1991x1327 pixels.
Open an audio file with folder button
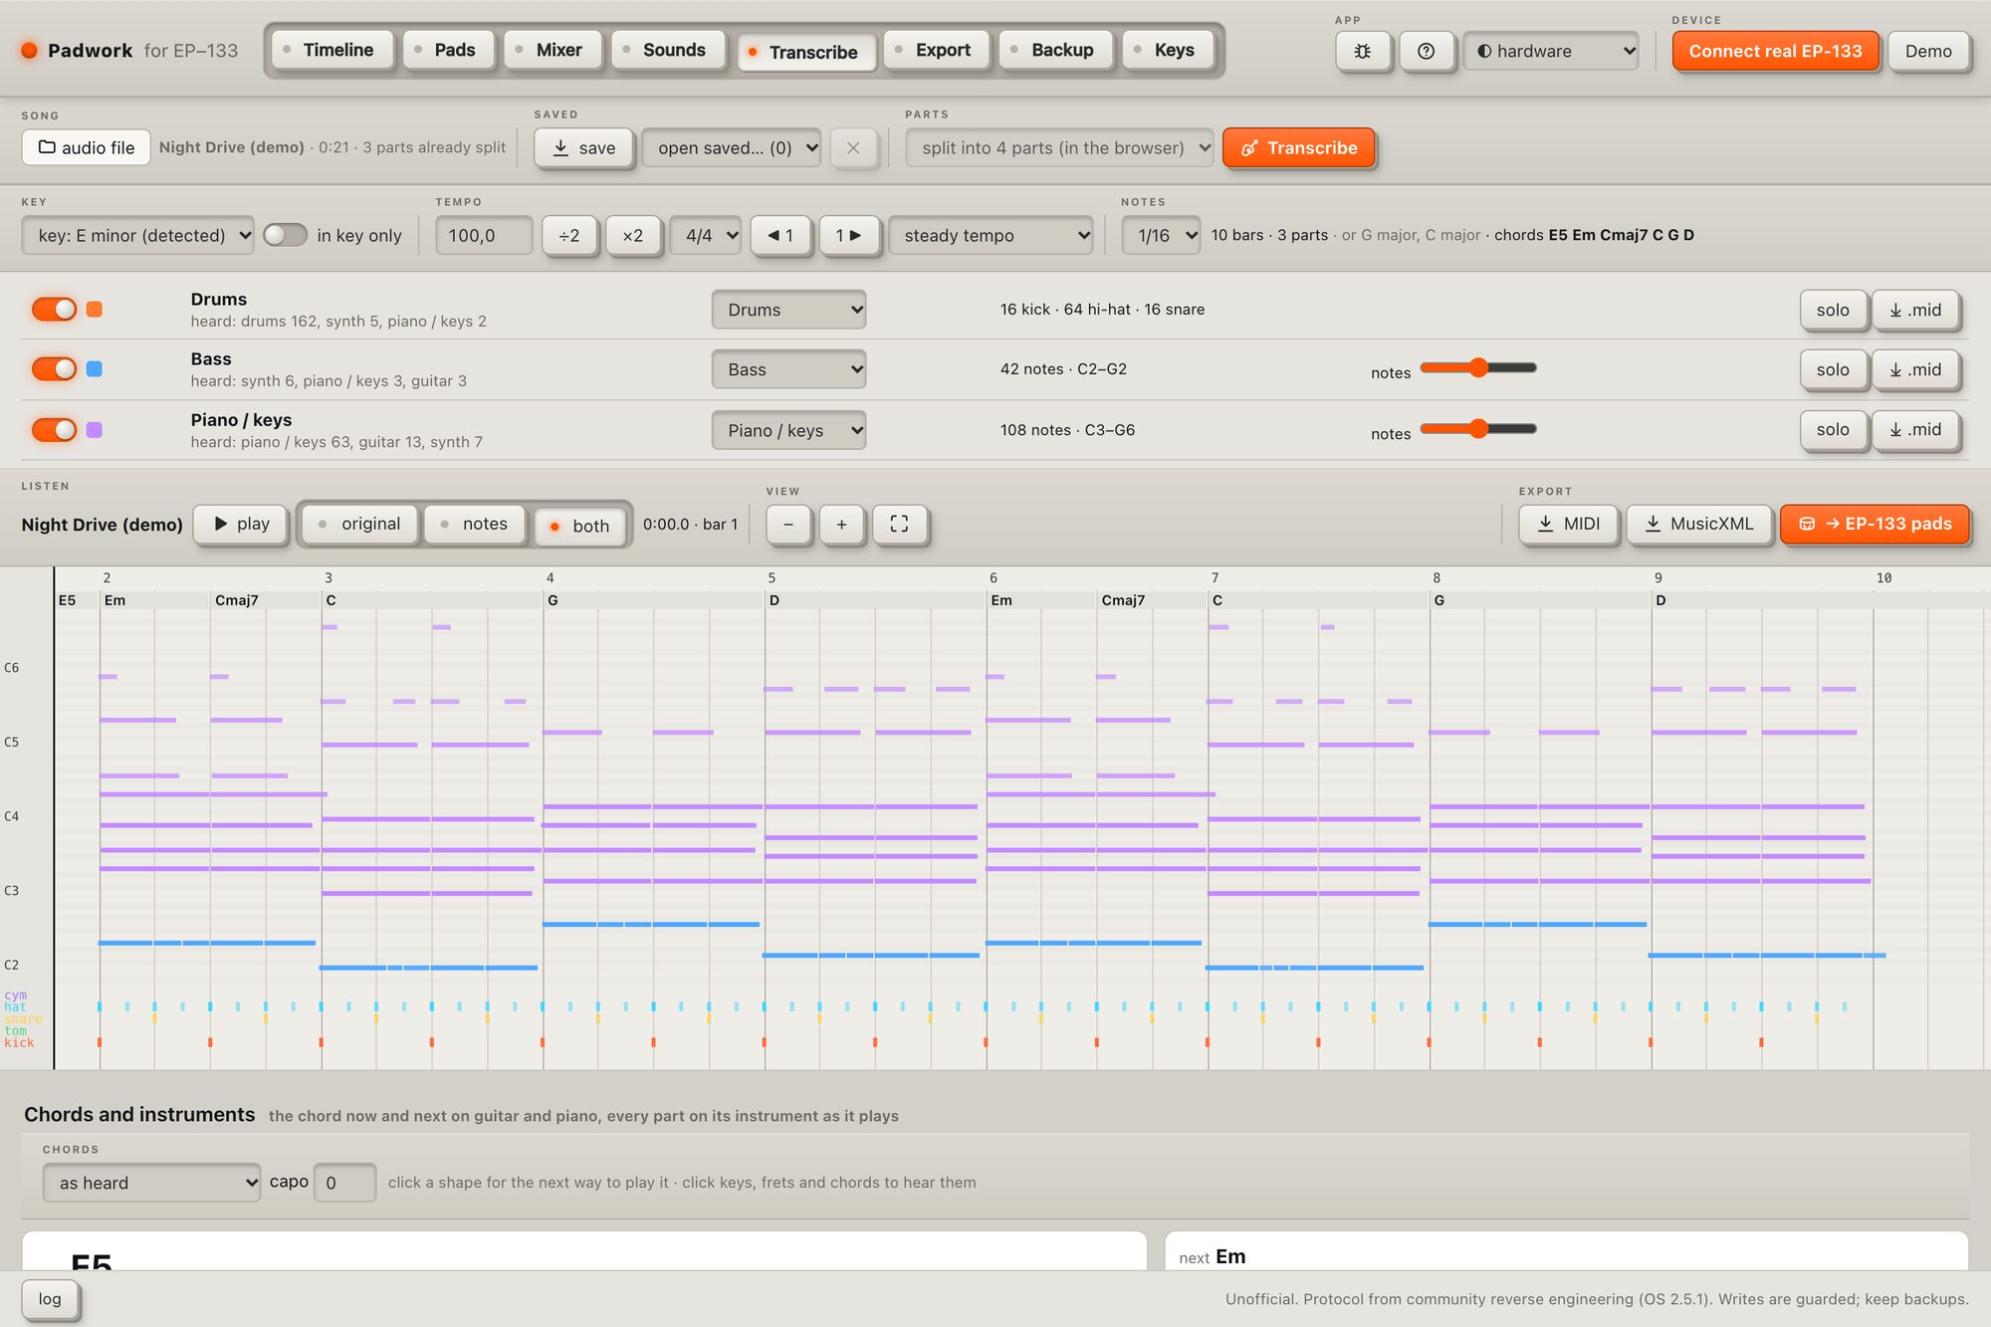pos(86,147)
